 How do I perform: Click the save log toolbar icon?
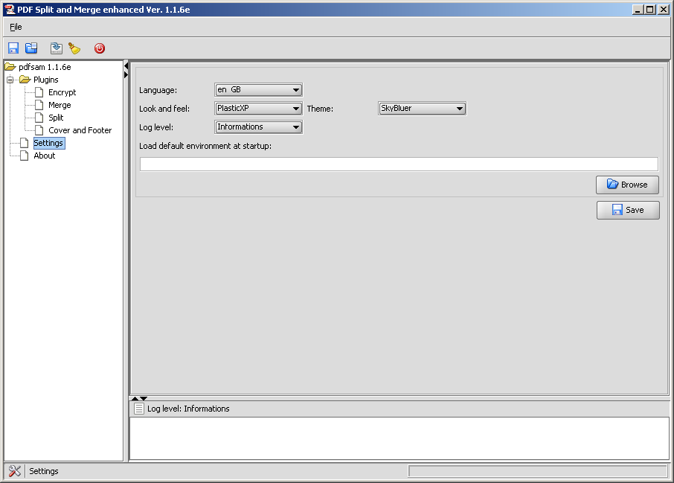pyautogui.click(x=57, y=48)
